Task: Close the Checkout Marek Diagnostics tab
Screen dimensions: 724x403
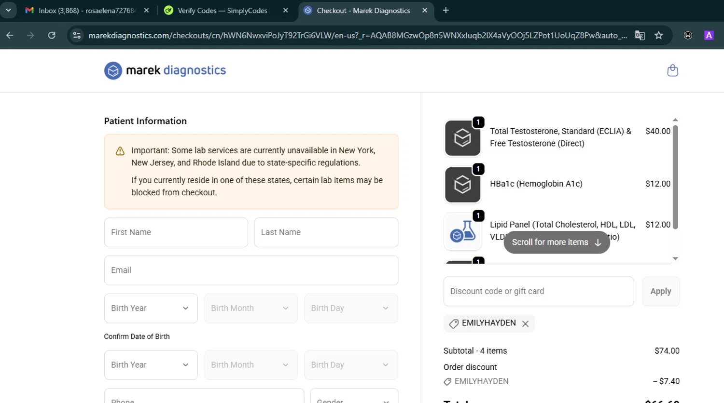Action: point(424,10)
